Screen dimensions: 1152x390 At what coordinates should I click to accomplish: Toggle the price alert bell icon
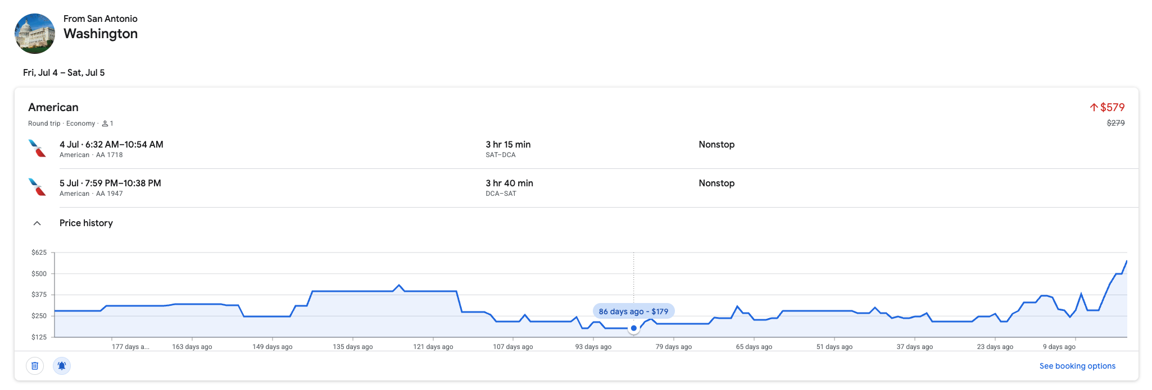[x=62, y=366]
